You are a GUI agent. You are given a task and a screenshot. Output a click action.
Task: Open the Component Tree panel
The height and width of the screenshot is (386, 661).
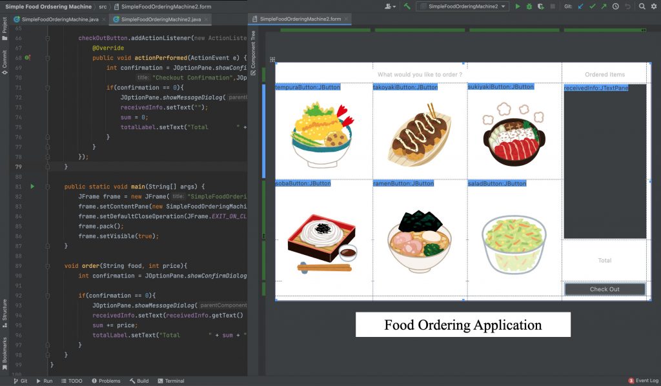[253, 53]
